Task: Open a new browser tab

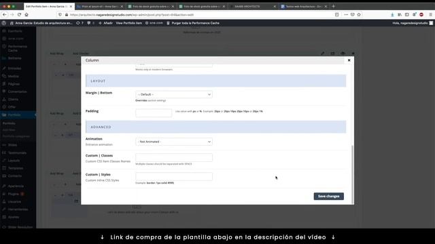Action: click(334, 6)
